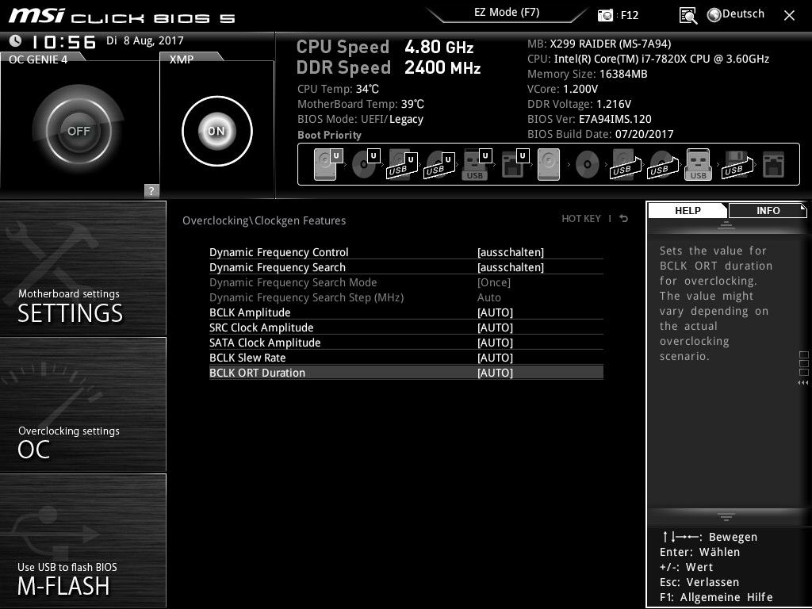Click the HOT KEY button
Viewport: 812px width, 609px height.
581,219
